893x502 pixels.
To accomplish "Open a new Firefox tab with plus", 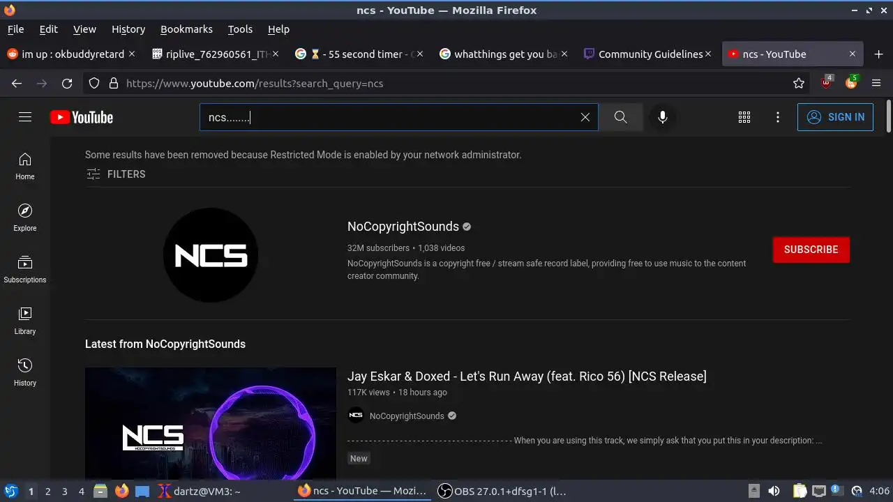I will pyautogui.click(x=878, y=54).
